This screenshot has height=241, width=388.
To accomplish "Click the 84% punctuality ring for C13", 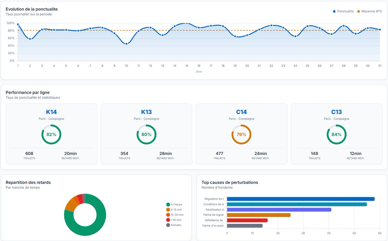I will (x=337, y=134).
